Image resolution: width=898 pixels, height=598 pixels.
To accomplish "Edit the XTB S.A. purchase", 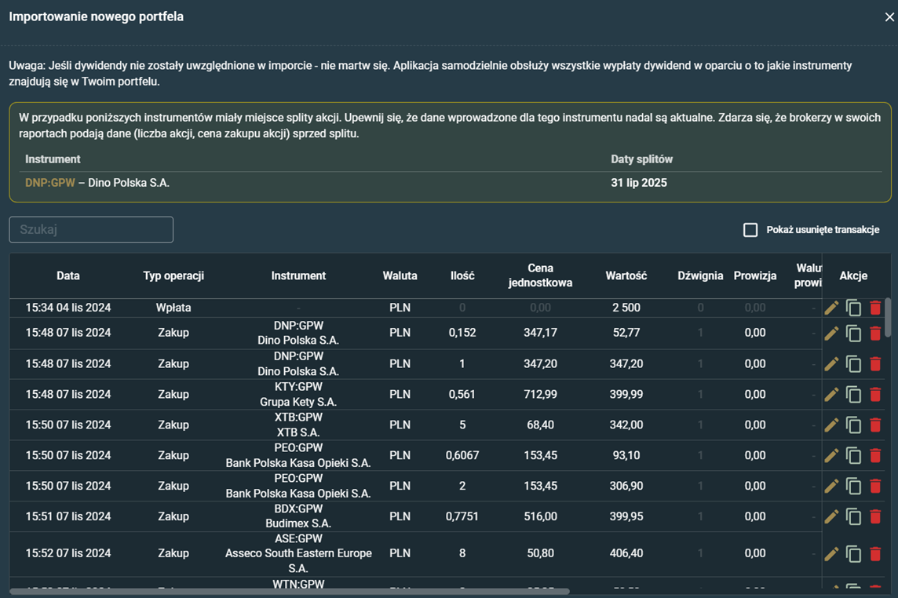I will tap(831, 425).
